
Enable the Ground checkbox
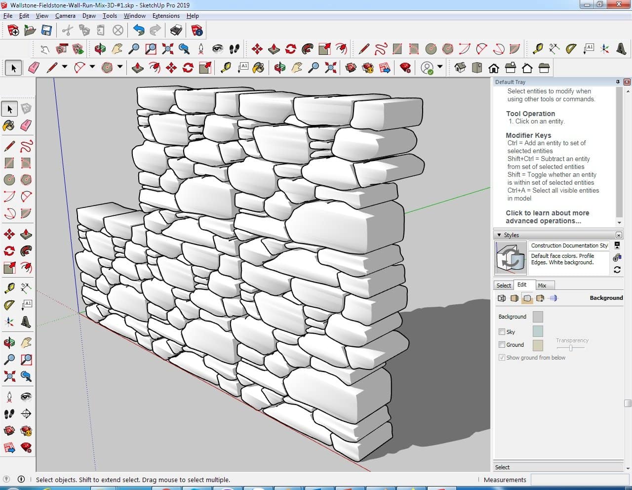coord(502,345)
